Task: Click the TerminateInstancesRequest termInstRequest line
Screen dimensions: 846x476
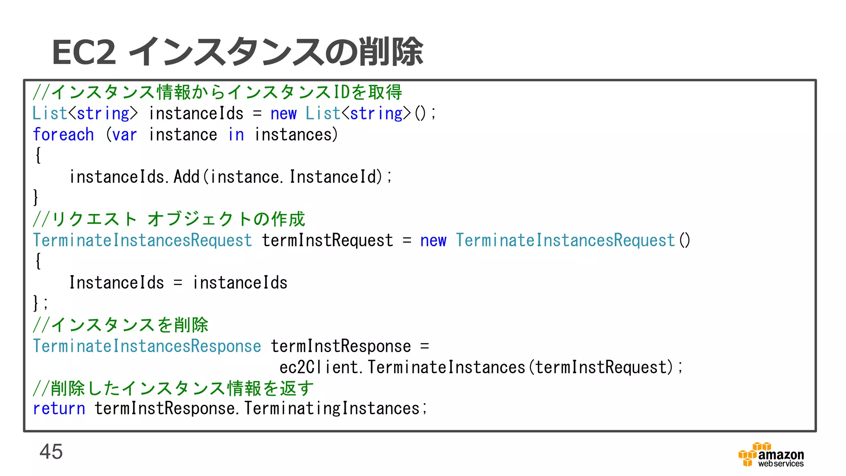Action: pos(361,240)
